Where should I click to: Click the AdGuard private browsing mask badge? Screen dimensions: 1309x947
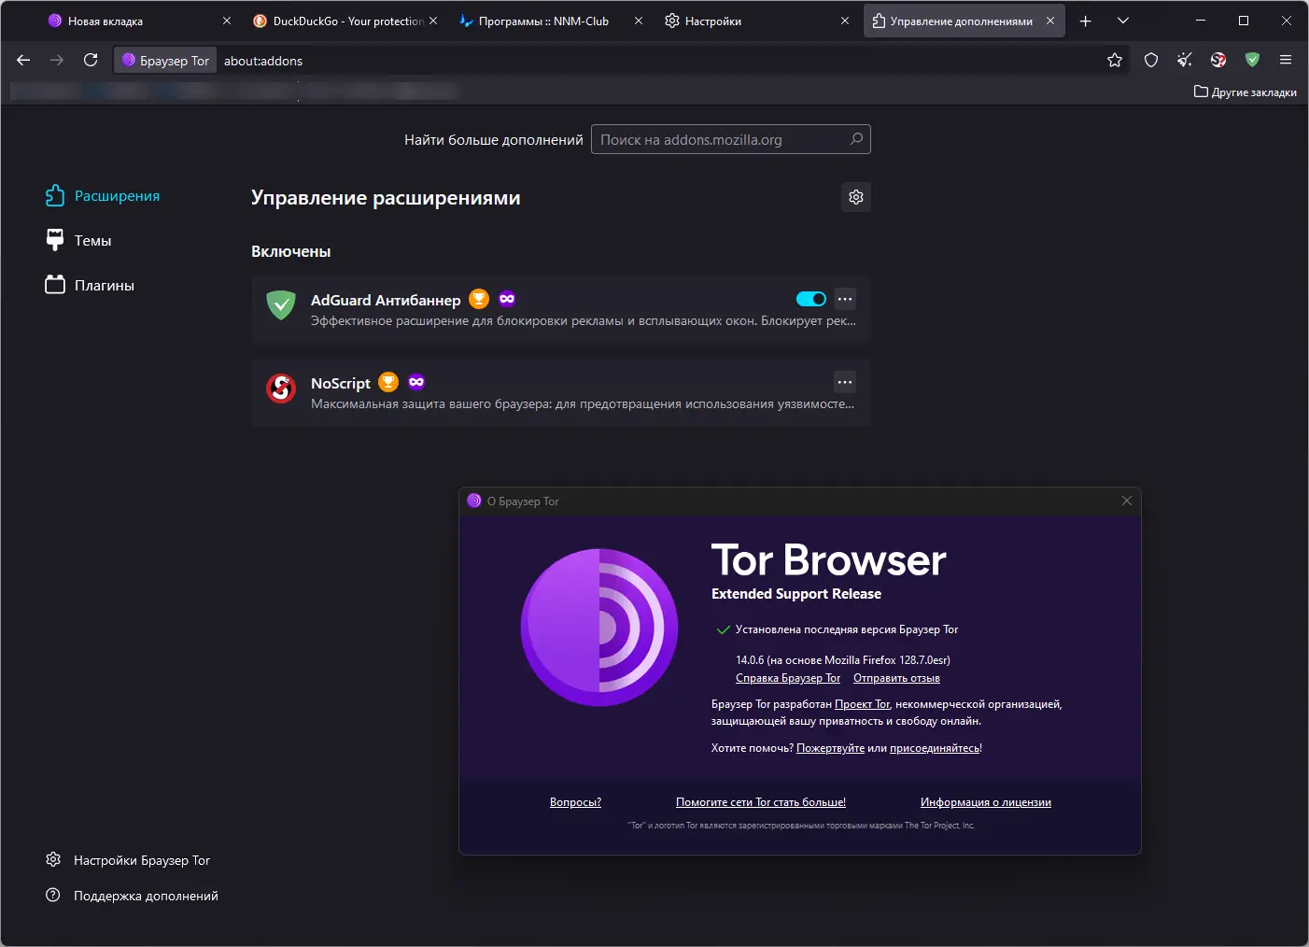pyautogui.click(x=507, y=299)
